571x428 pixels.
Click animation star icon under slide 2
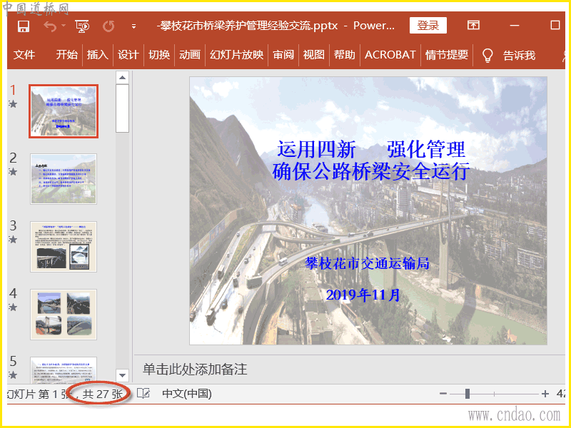(x=13, y=172)
